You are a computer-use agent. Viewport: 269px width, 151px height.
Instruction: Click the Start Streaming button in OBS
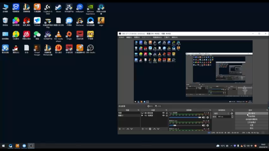[252, 113]
